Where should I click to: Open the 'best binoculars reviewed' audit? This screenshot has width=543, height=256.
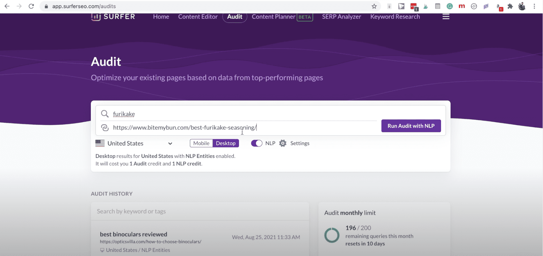point(134,234)
